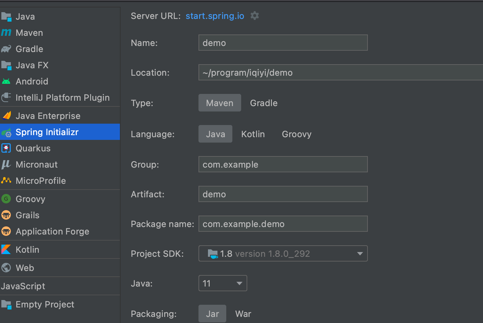Click the Name input field

pyautogui.click(x=283, y=43)
